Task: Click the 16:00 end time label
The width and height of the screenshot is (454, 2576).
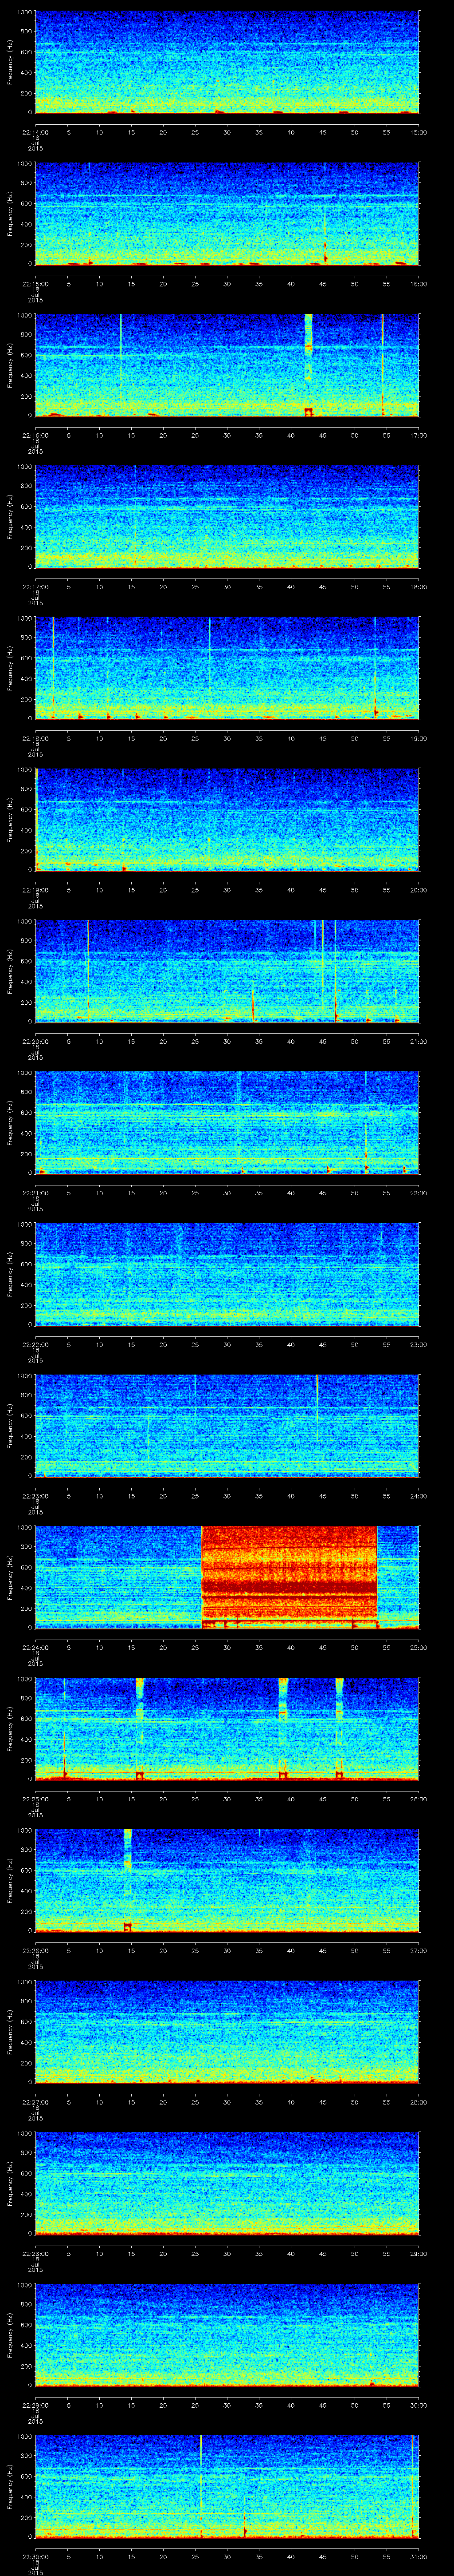Action: (x=419, y=284)
